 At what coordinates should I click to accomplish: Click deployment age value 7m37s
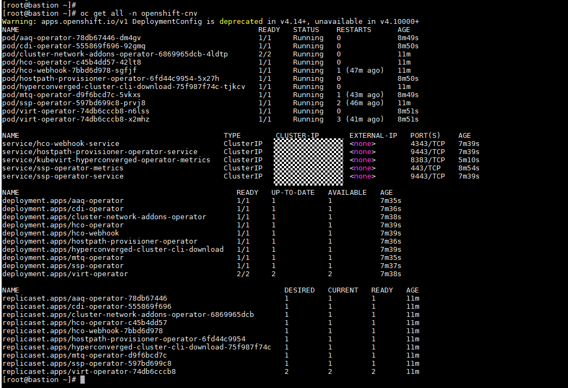click(391, 266)
